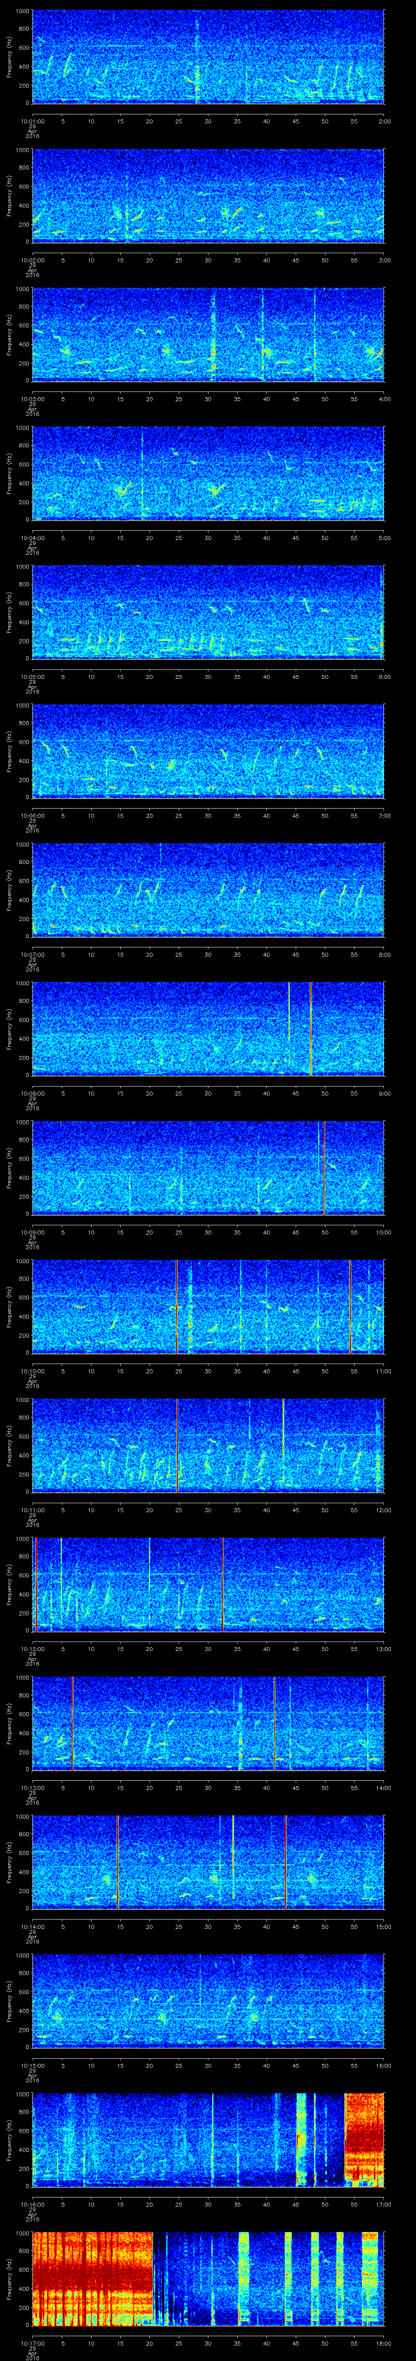The image size is (416, 2361).
Task: Click the spectrogram panel starting at 10:02:00
Action: coord(208,195)
